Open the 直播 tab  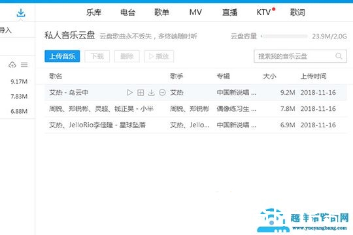[229, 12]
